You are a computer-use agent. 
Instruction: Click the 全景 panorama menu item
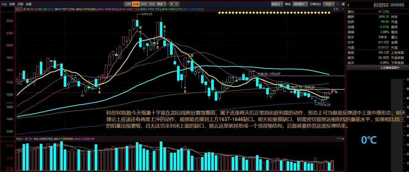[x=28, y=4]
